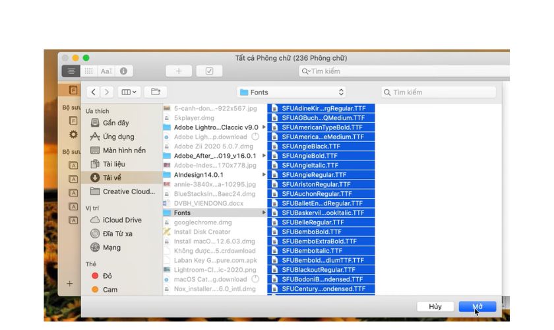Select SFUBlackoutRegular.TTF file
554x330 pixels.
321,269
